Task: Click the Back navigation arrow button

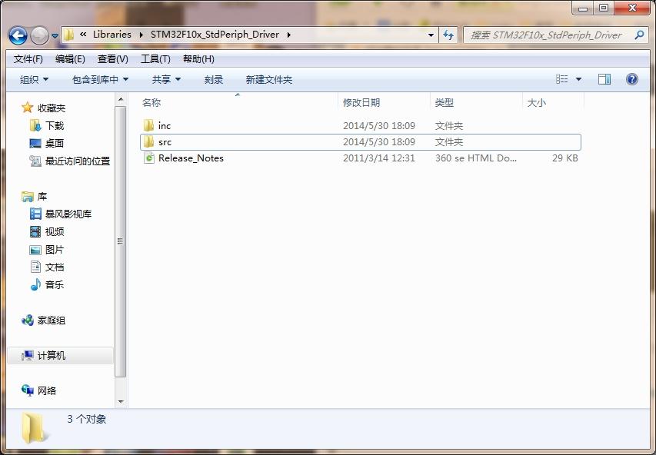Action: [x=18, y=35]
